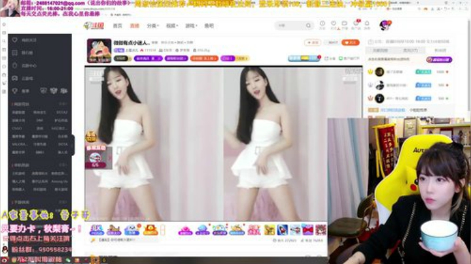
Task: Click the Douyu logo in the header
Action: click(x=94, y=25)
